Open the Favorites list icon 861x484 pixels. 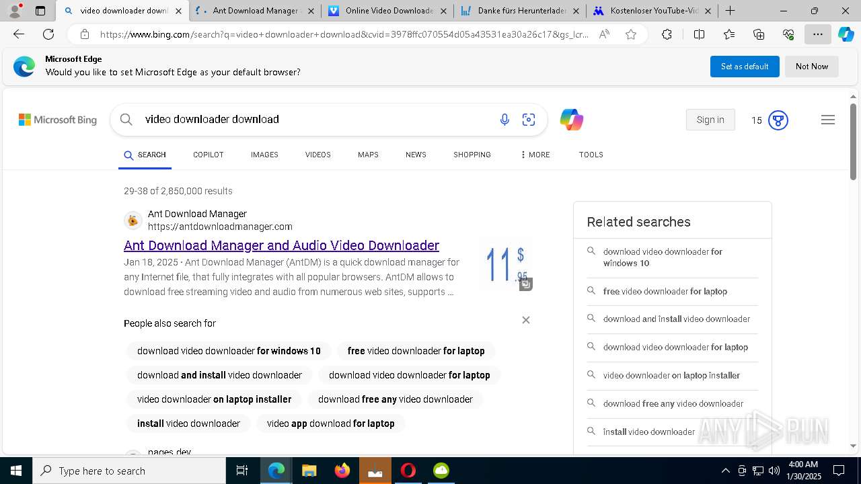(x=729, y=34)
